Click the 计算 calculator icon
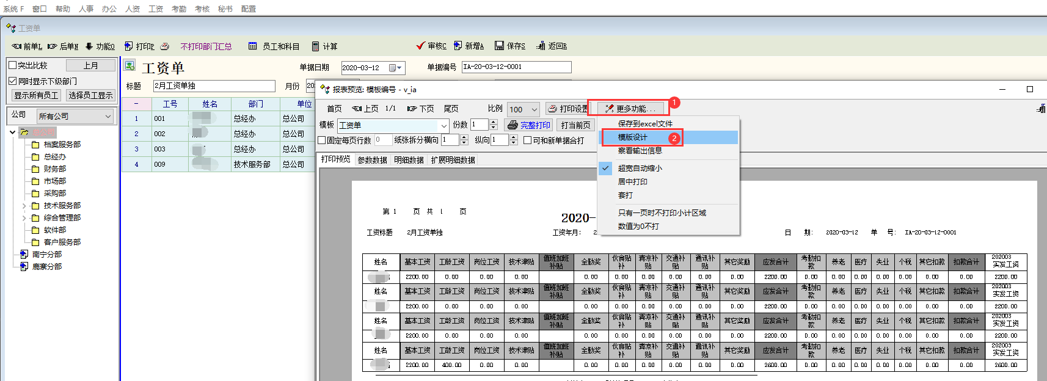1047x381 pixels. tap(315, 46)
